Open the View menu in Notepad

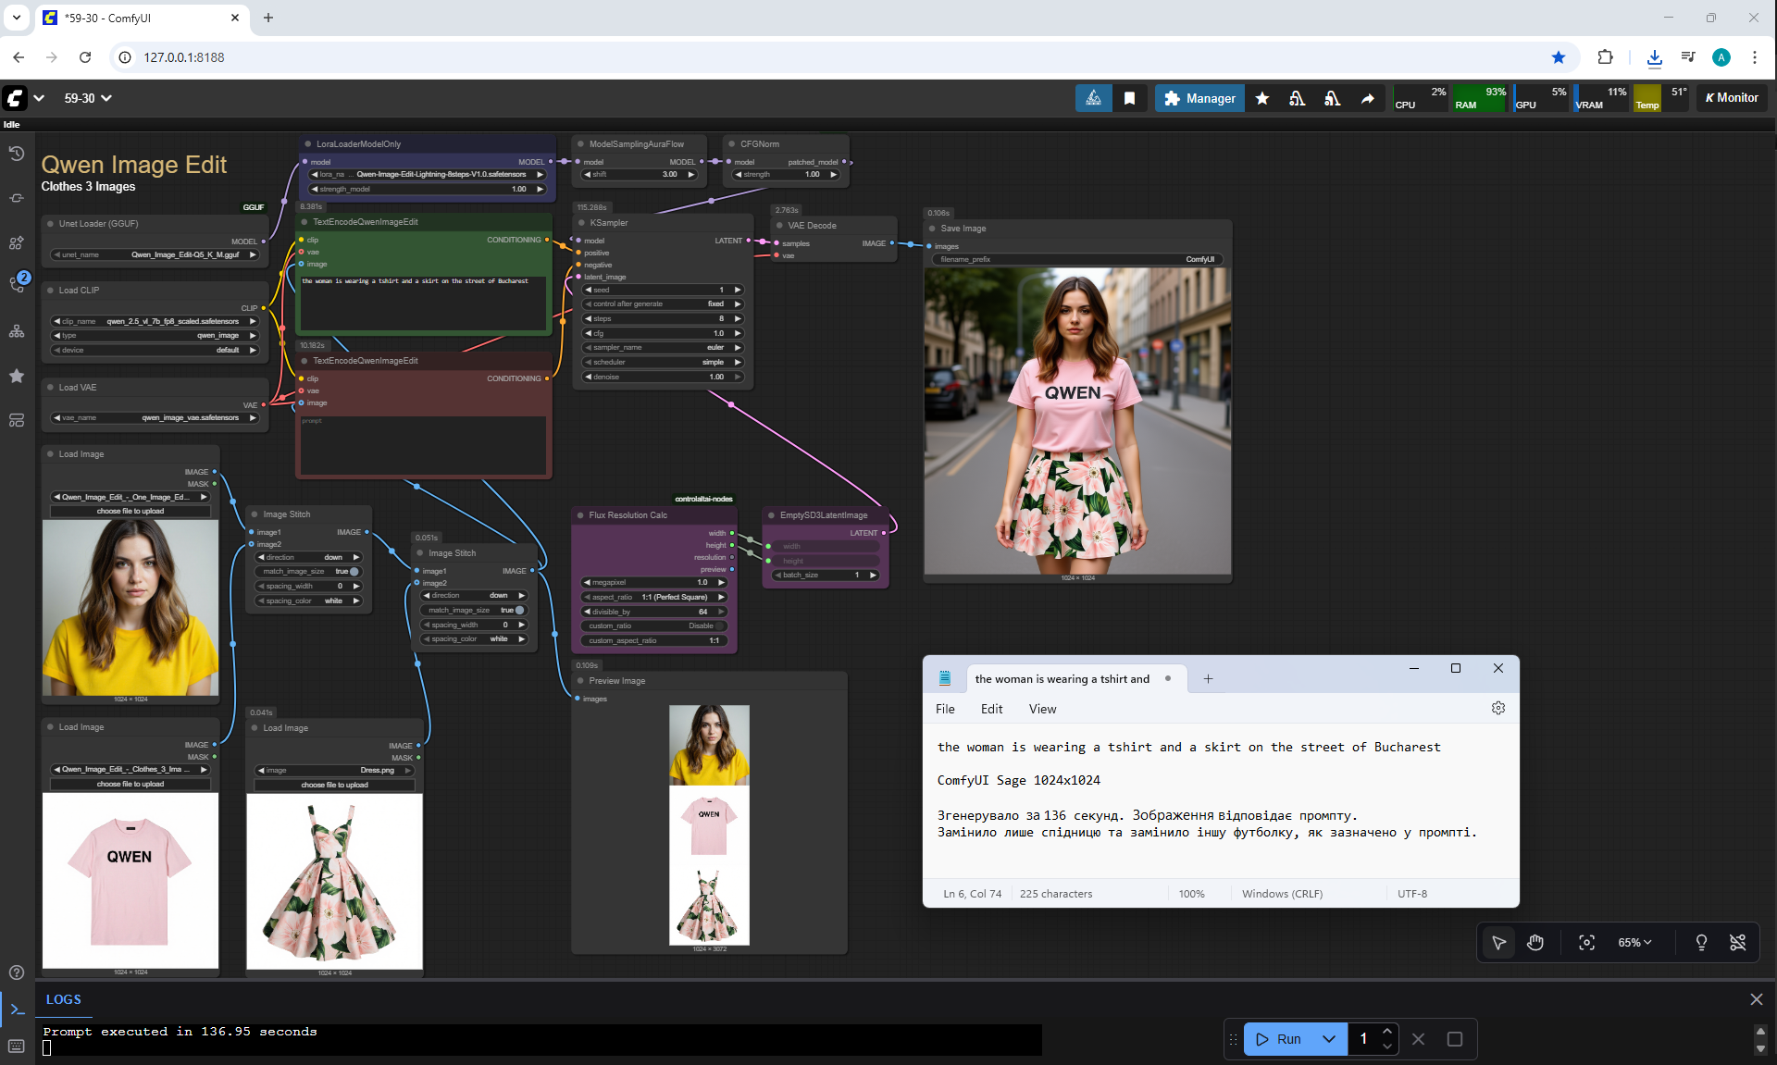(1042, 709)
